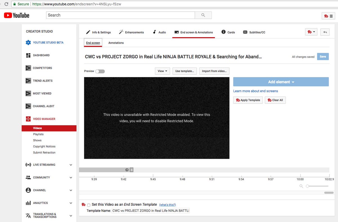Viewport: 338px width, 222px height.
Task: Click the Competitors sidebar icon
Action: (x=28, y=68)
